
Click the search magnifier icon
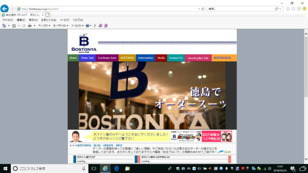pos(276,9)
